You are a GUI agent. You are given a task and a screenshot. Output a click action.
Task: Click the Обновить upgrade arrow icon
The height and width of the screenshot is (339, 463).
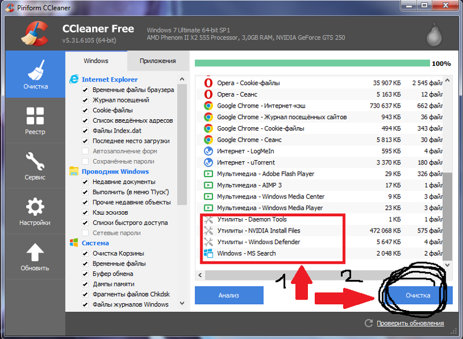[x=35, y=252]
